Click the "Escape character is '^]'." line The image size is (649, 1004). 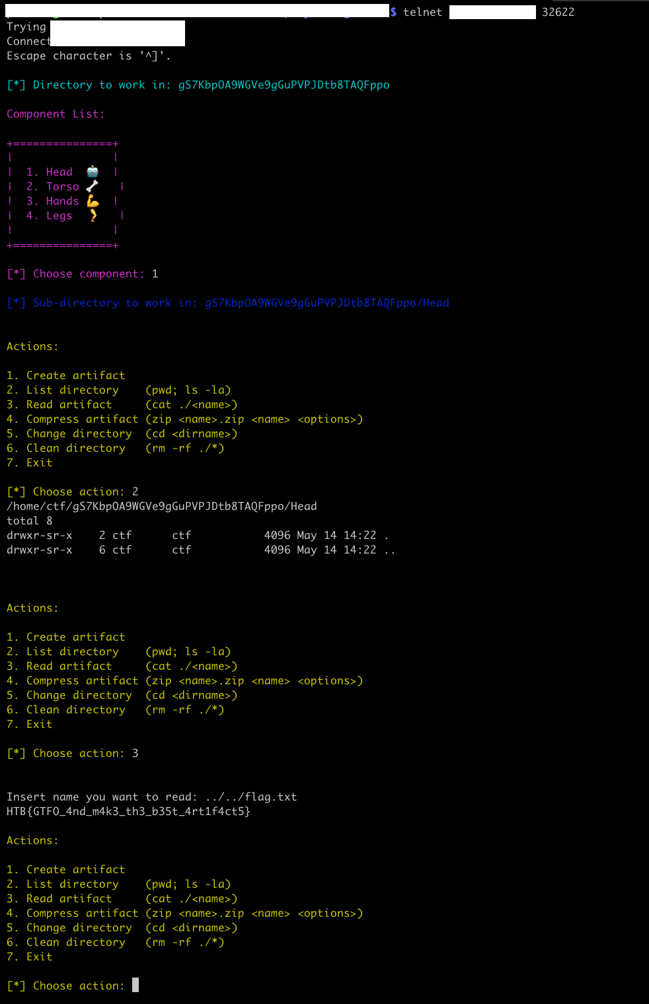(x=89, y=55)
